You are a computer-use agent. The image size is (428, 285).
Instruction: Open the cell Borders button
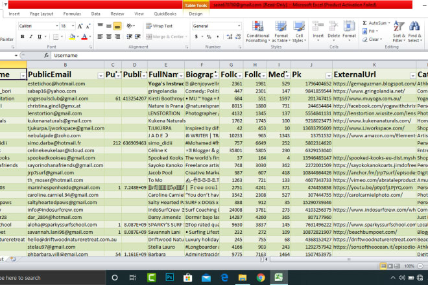coord(56,36)
